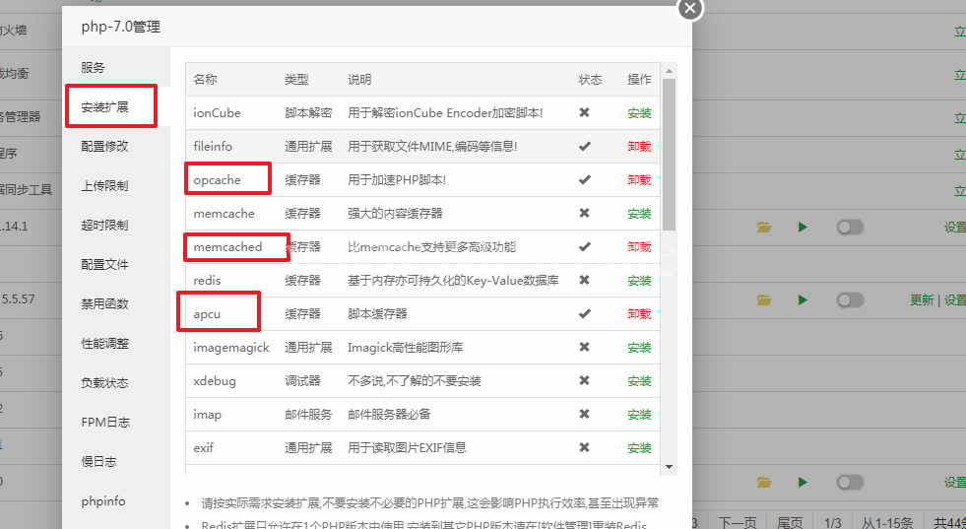Install the imagemagick extension
The height and width of the screenshot is (529, 966).
point(639,347)
